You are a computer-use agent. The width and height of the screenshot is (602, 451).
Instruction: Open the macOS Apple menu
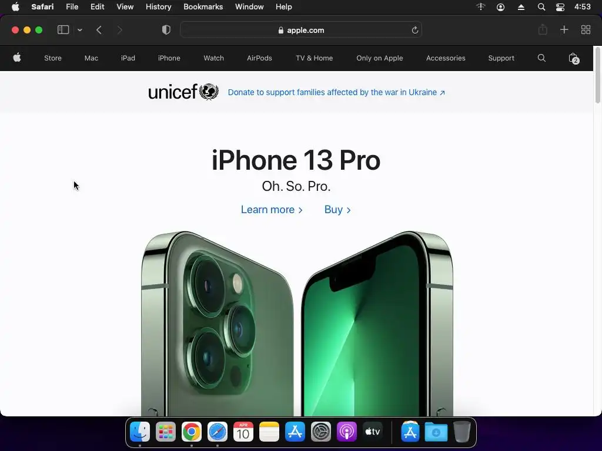pyautogui.click(x=15, y=7)
